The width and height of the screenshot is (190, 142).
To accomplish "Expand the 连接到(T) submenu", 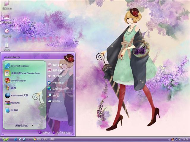I will [x=57, y=88].
